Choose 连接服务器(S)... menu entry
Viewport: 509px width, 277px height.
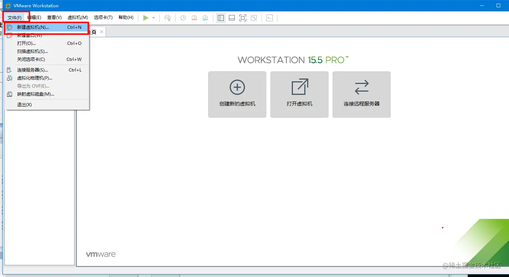[47, 70]
